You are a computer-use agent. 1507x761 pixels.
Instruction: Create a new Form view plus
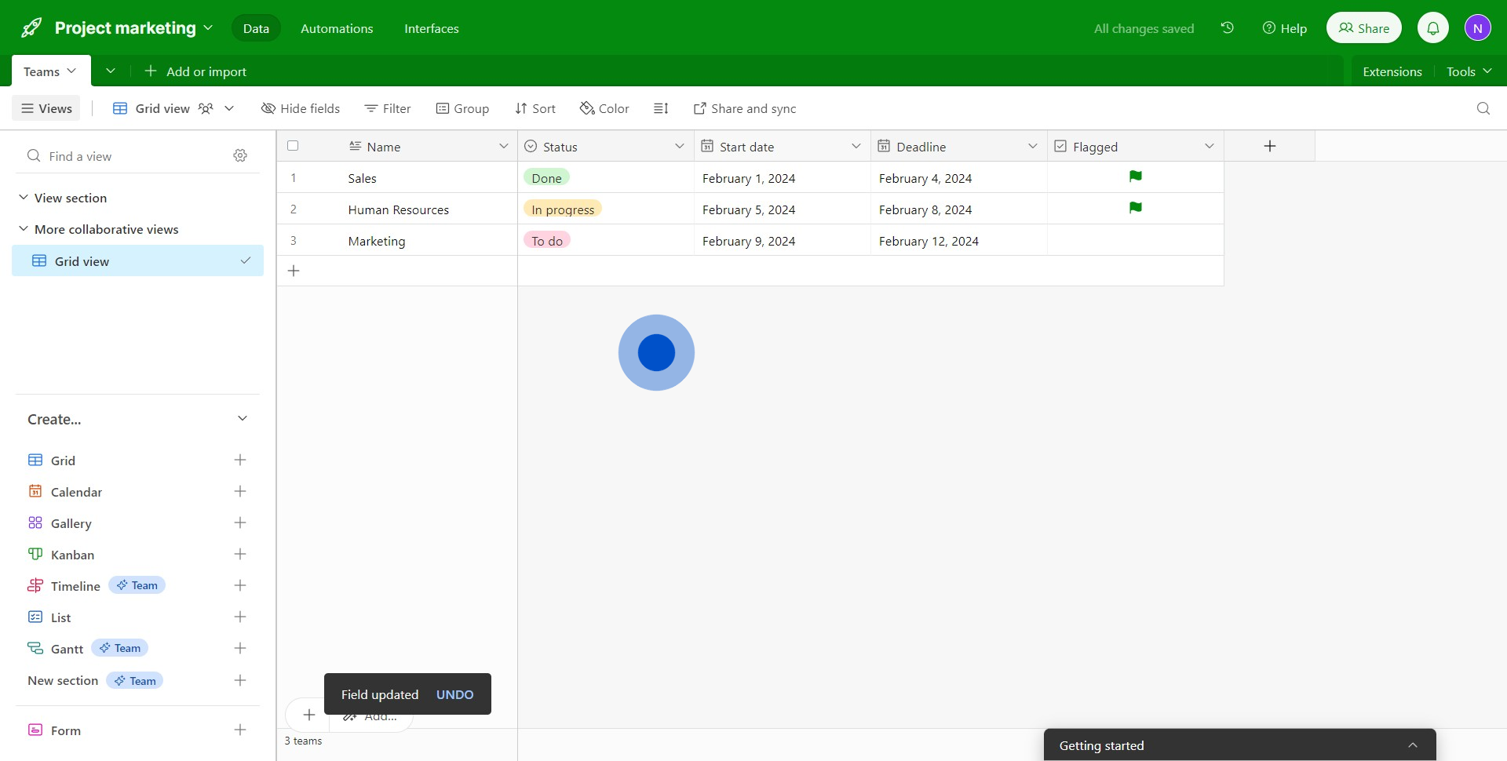240,730
